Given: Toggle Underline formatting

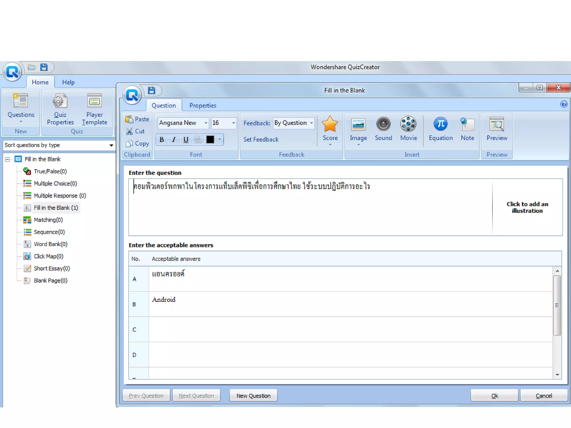Looking at the screenshot, I should pos(186,140).
